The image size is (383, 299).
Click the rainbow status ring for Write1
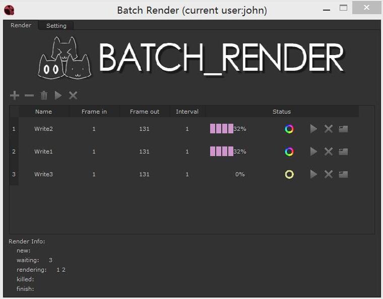[289, 152]
